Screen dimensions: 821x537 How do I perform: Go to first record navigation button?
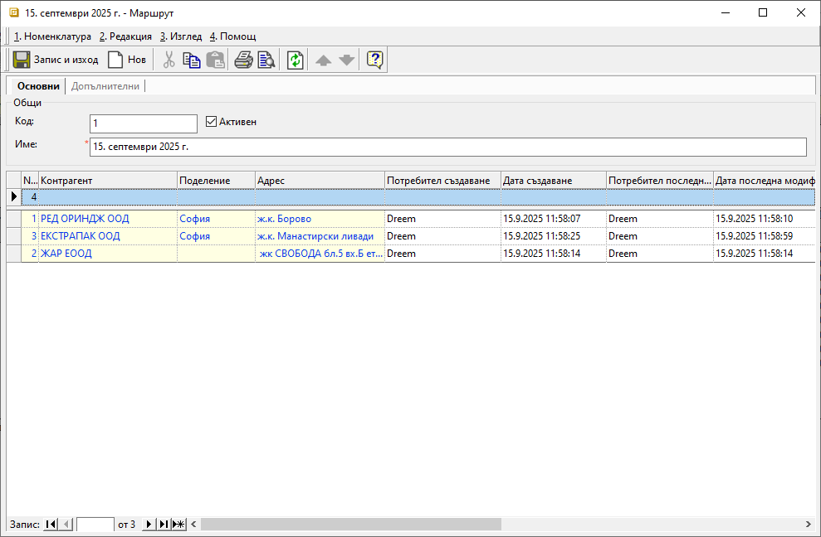pyautogui.click(x=51, y=524)
